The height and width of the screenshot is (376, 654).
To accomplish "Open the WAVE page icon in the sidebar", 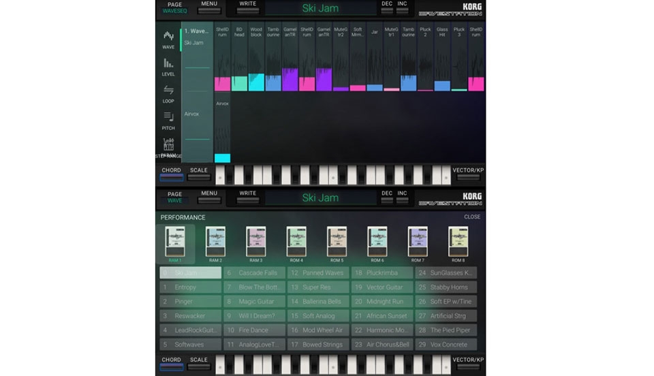I will (x=168, y=40).
